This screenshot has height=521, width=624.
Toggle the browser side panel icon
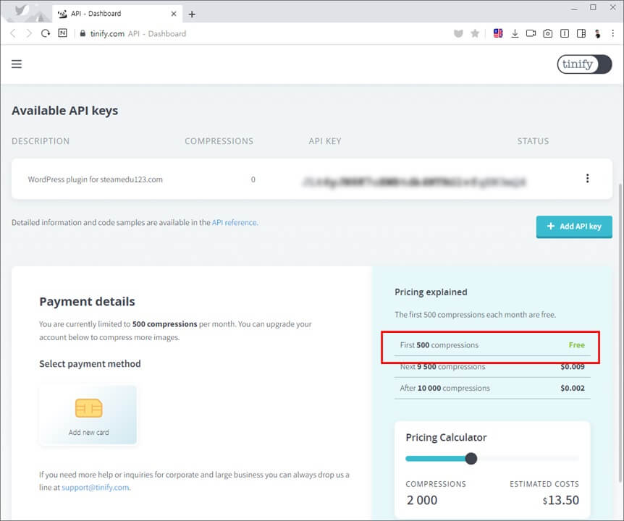coord(581,33)
